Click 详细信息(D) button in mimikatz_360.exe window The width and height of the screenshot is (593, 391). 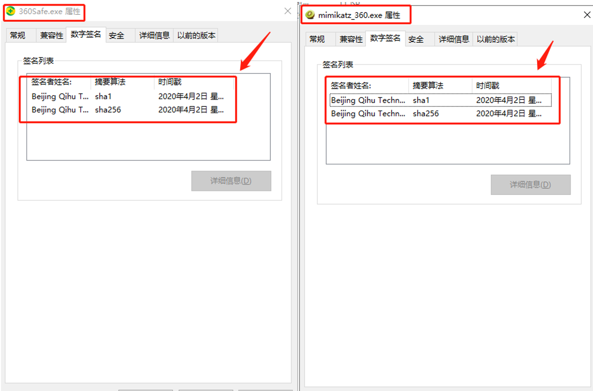click(530, 185)
